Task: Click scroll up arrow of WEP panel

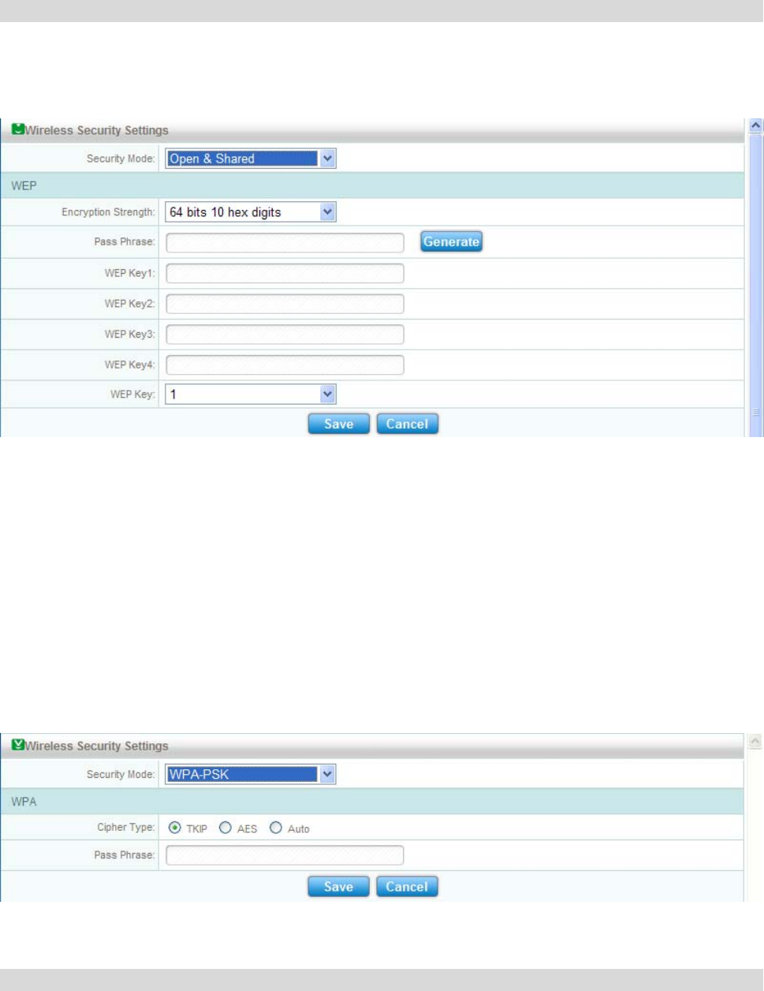Action: tap(755, 125)
